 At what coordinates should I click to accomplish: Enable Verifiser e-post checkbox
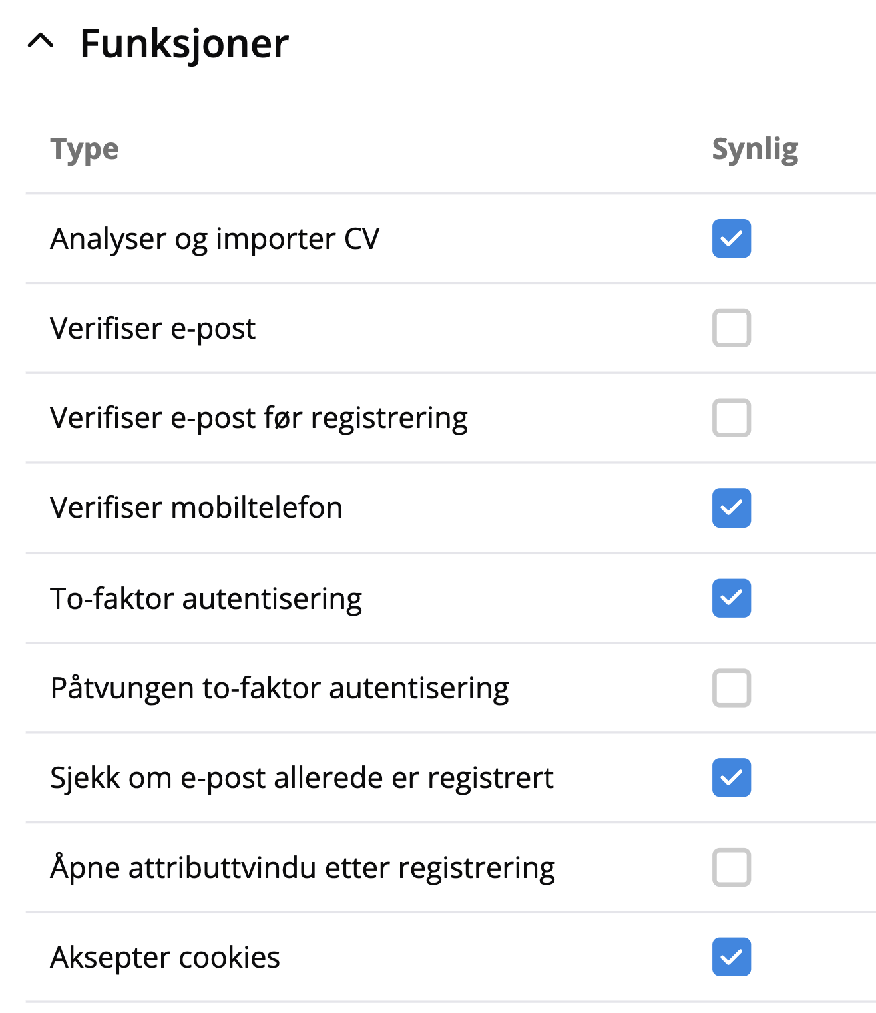(731, 328)
